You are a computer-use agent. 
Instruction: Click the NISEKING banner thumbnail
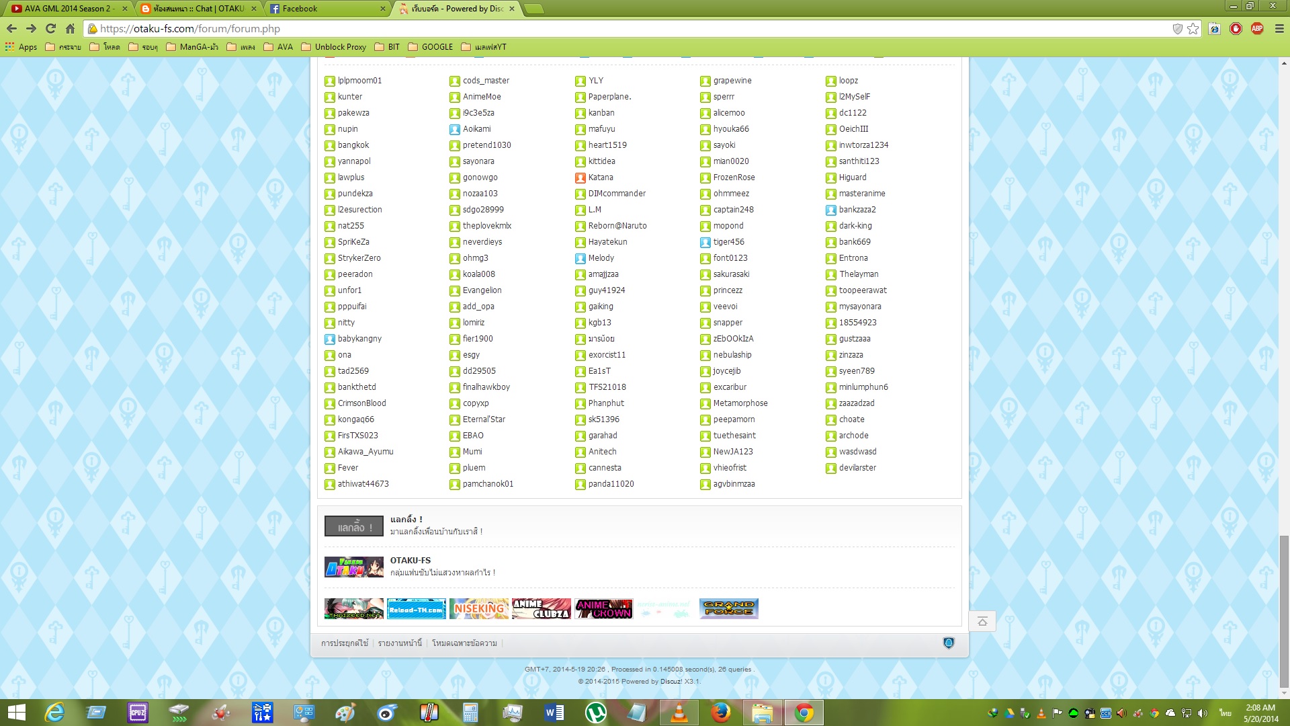[479, 608]
